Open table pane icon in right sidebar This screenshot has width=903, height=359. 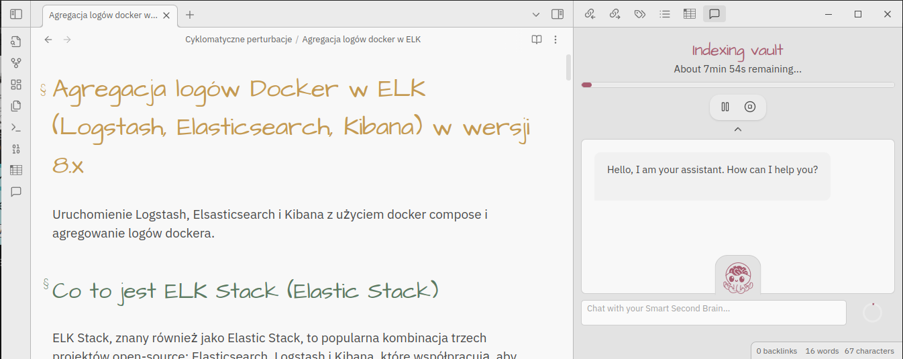(x=690, y=13)
